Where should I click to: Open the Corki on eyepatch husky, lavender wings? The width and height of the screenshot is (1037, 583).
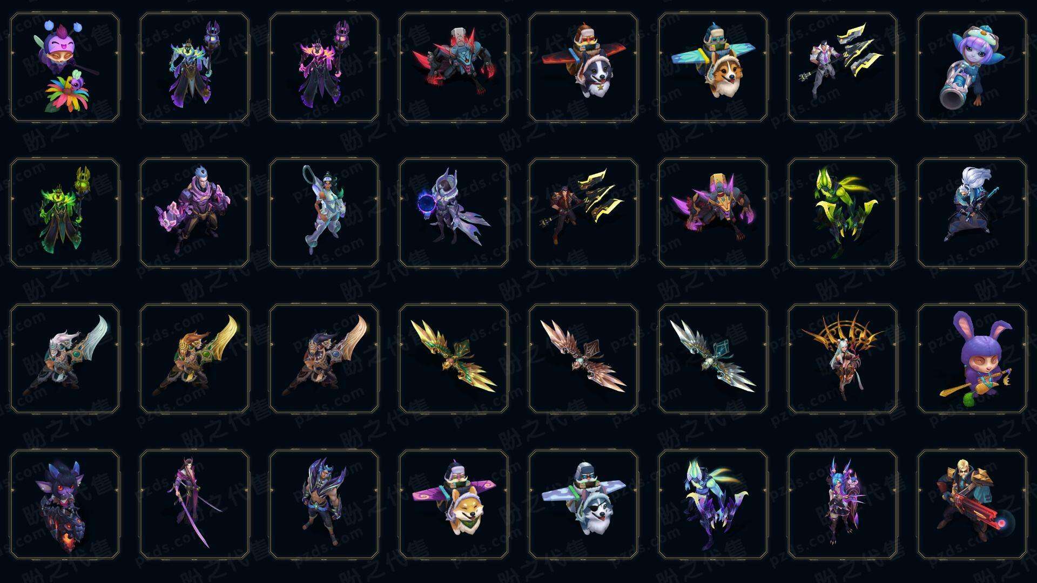click(x=583, y=504)
